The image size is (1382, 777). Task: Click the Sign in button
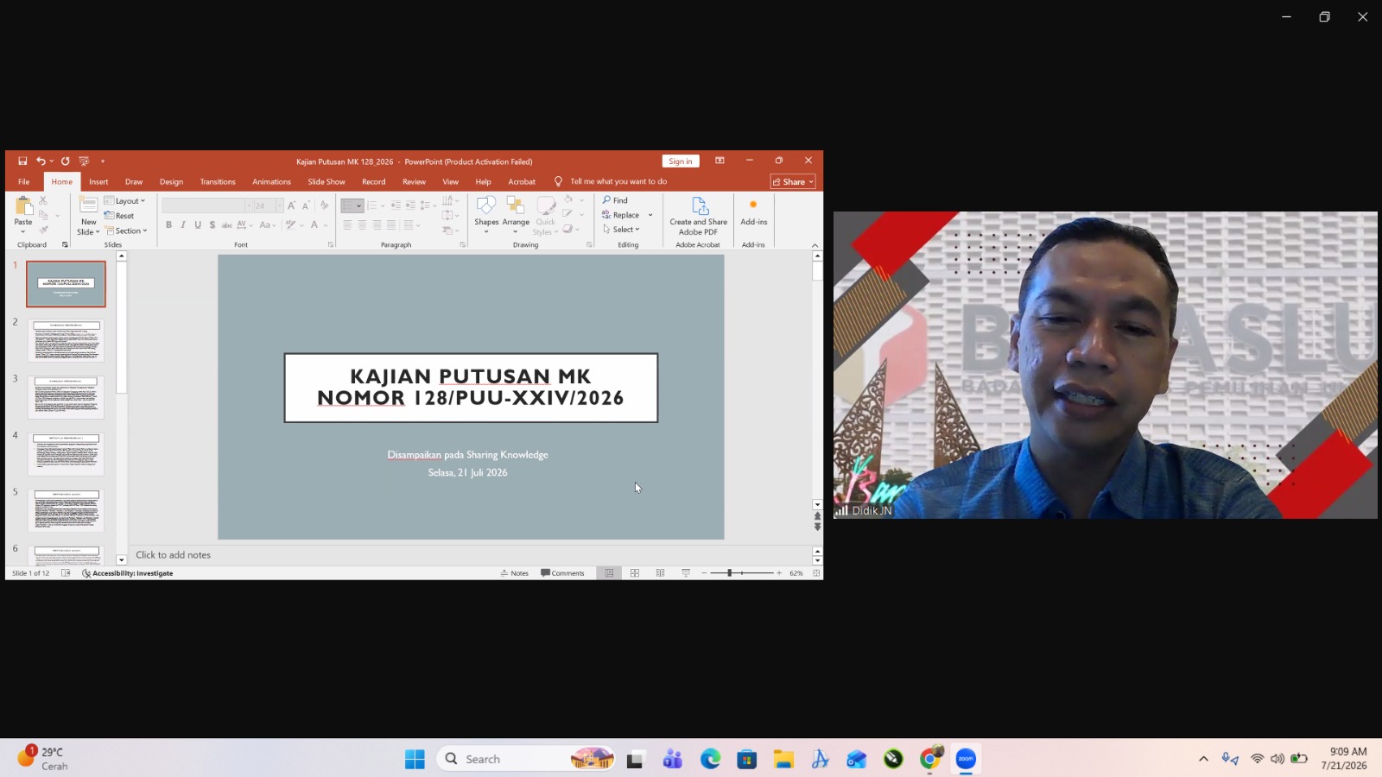click(681, 161)
